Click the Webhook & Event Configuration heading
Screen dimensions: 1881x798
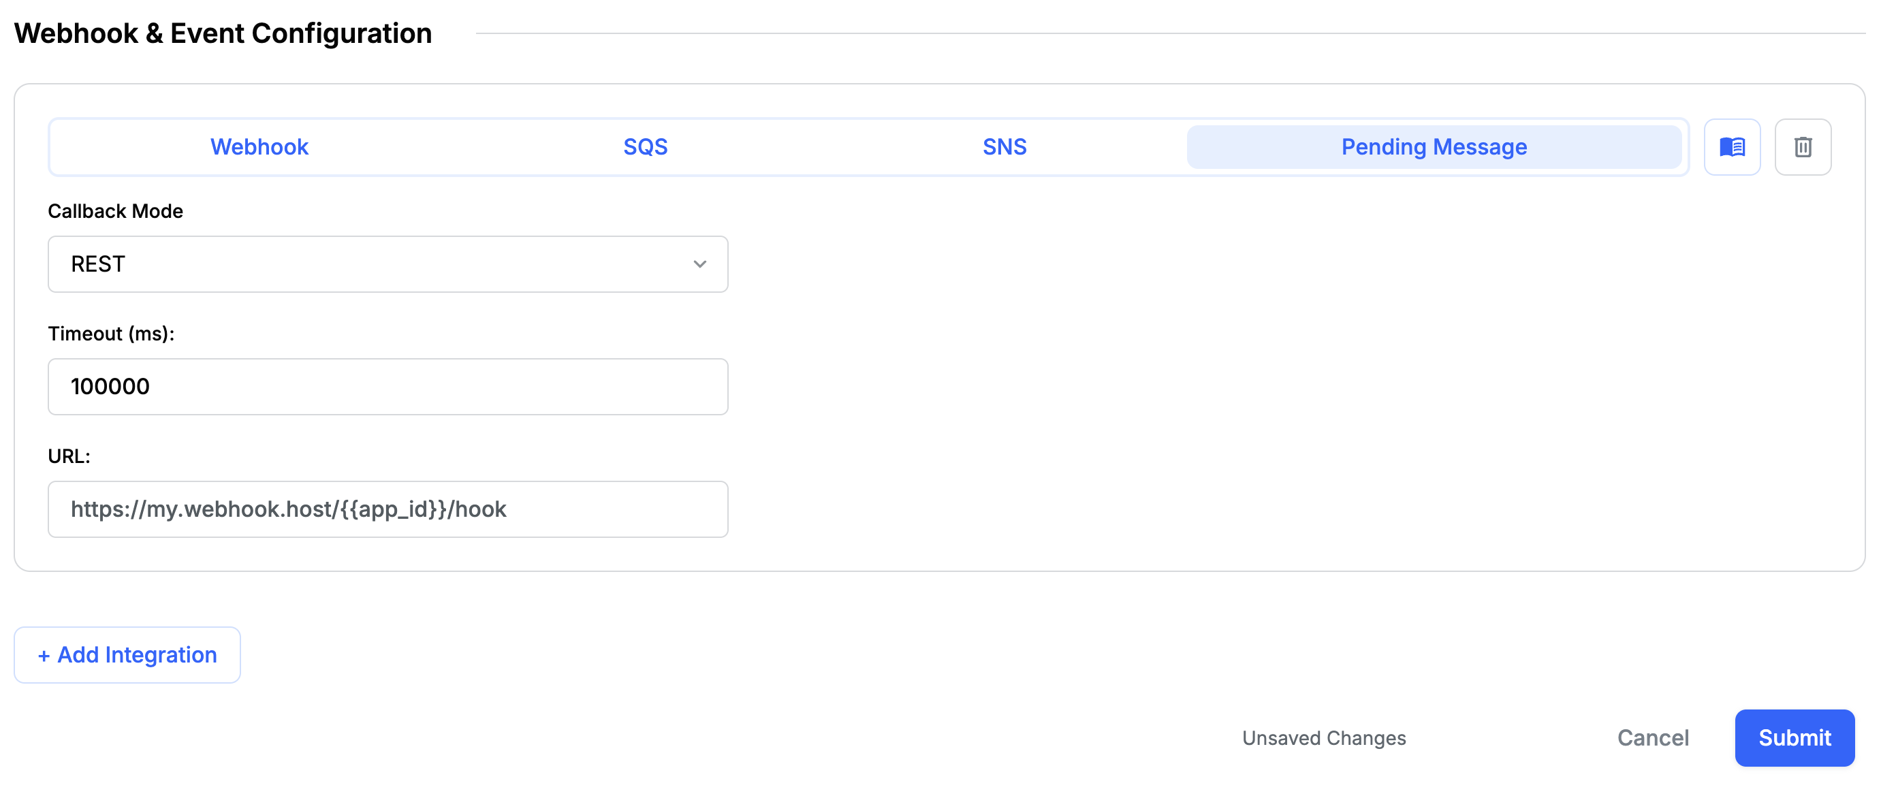click(x=223, y=33)
